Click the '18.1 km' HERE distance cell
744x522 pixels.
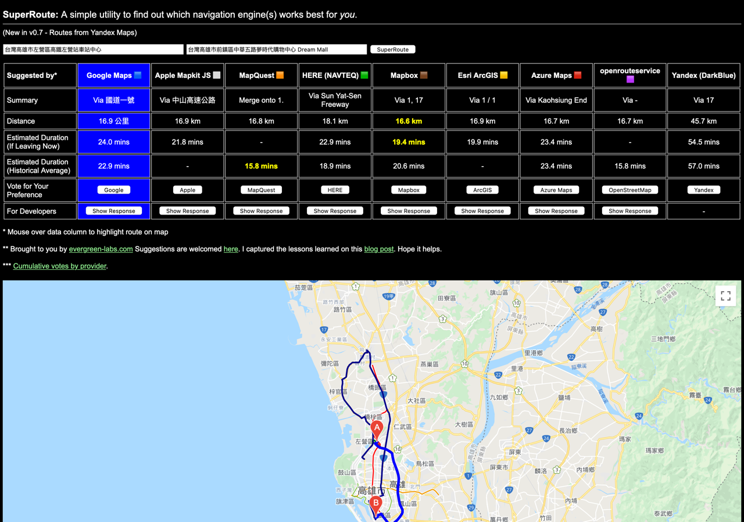[x=335, y=121]
